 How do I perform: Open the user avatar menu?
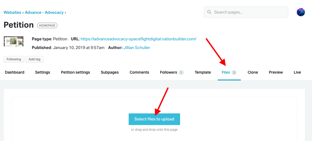301,12
